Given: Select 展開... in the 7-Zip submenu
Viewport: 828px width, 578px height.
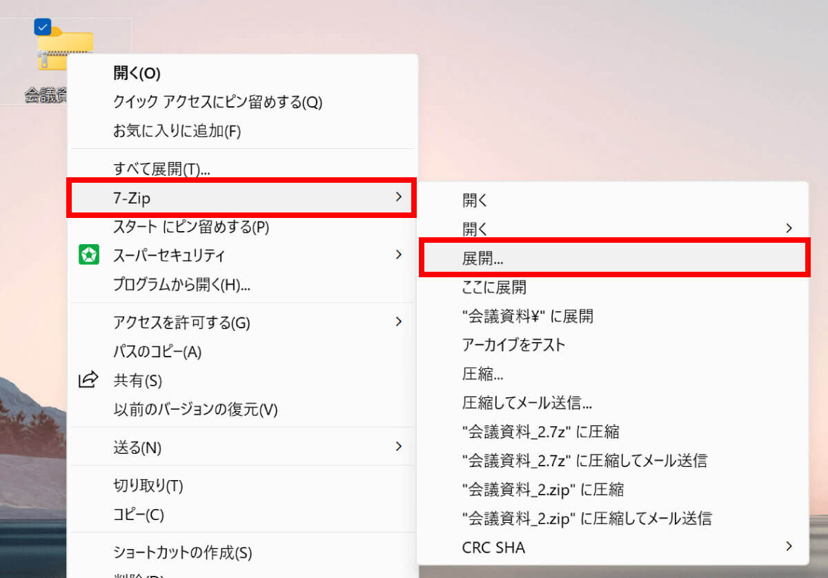Looking at the screenshot, I should (x=613, y=258).
